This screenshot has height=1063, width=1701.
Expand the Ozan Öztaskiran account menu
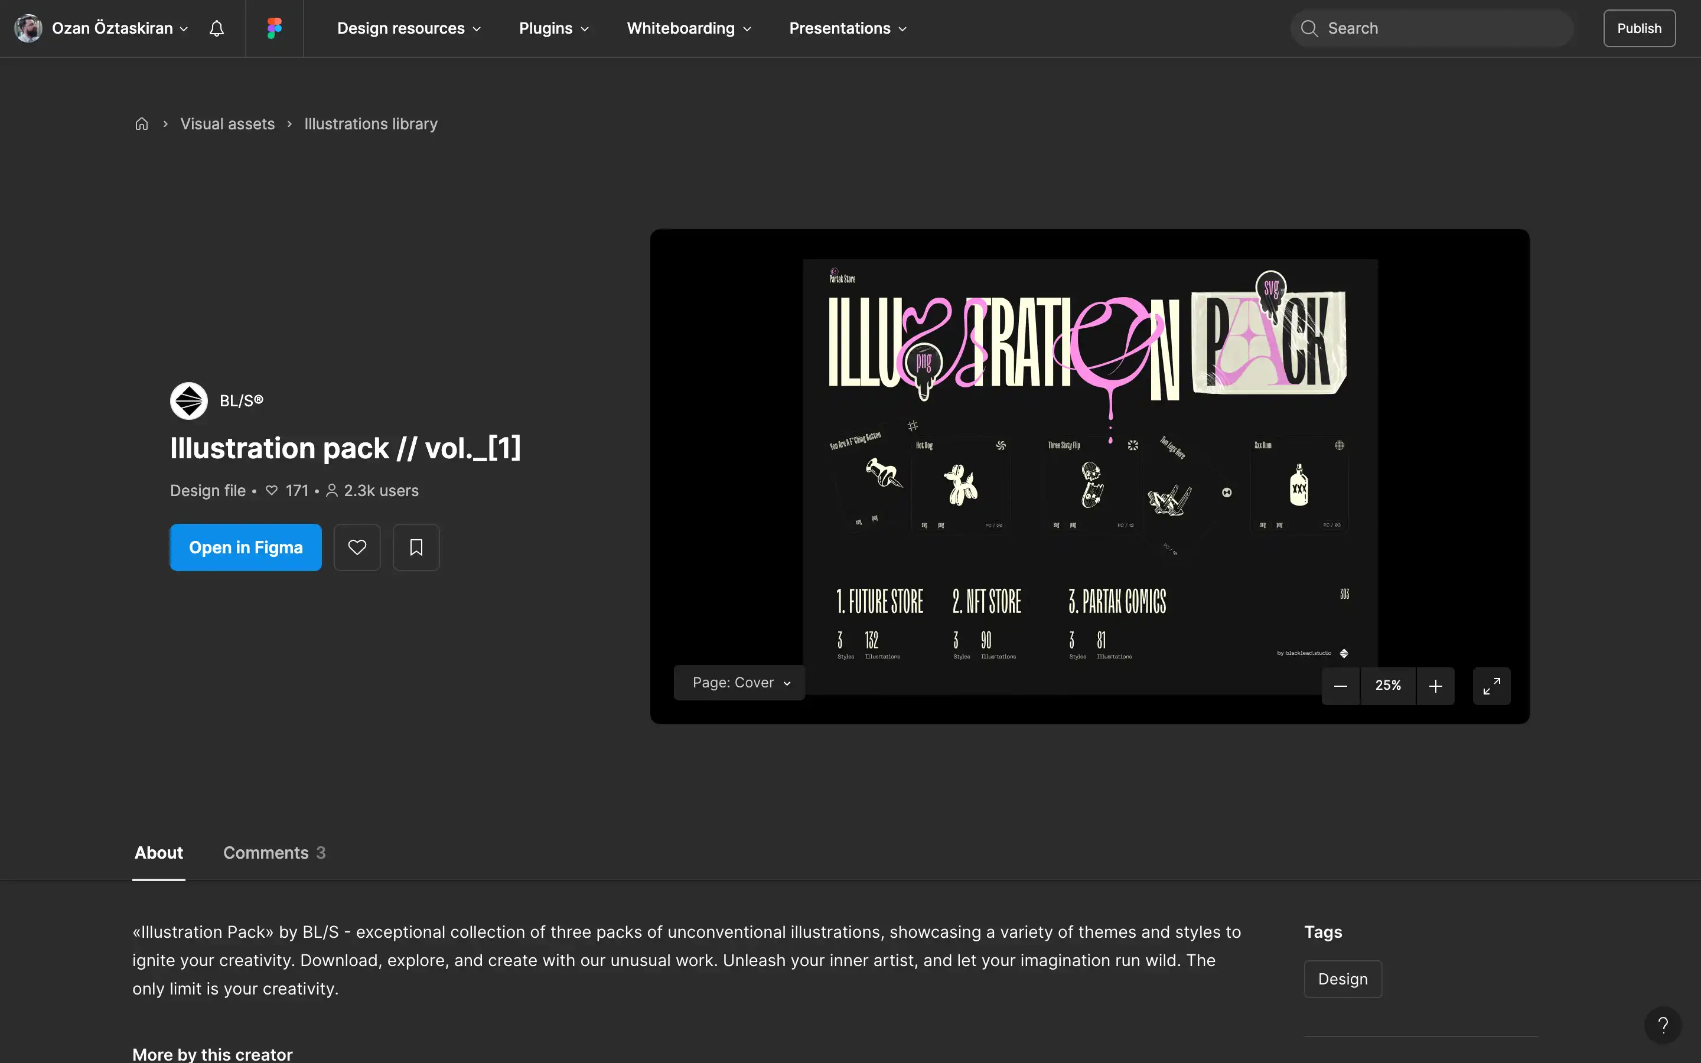pos(119,28)
